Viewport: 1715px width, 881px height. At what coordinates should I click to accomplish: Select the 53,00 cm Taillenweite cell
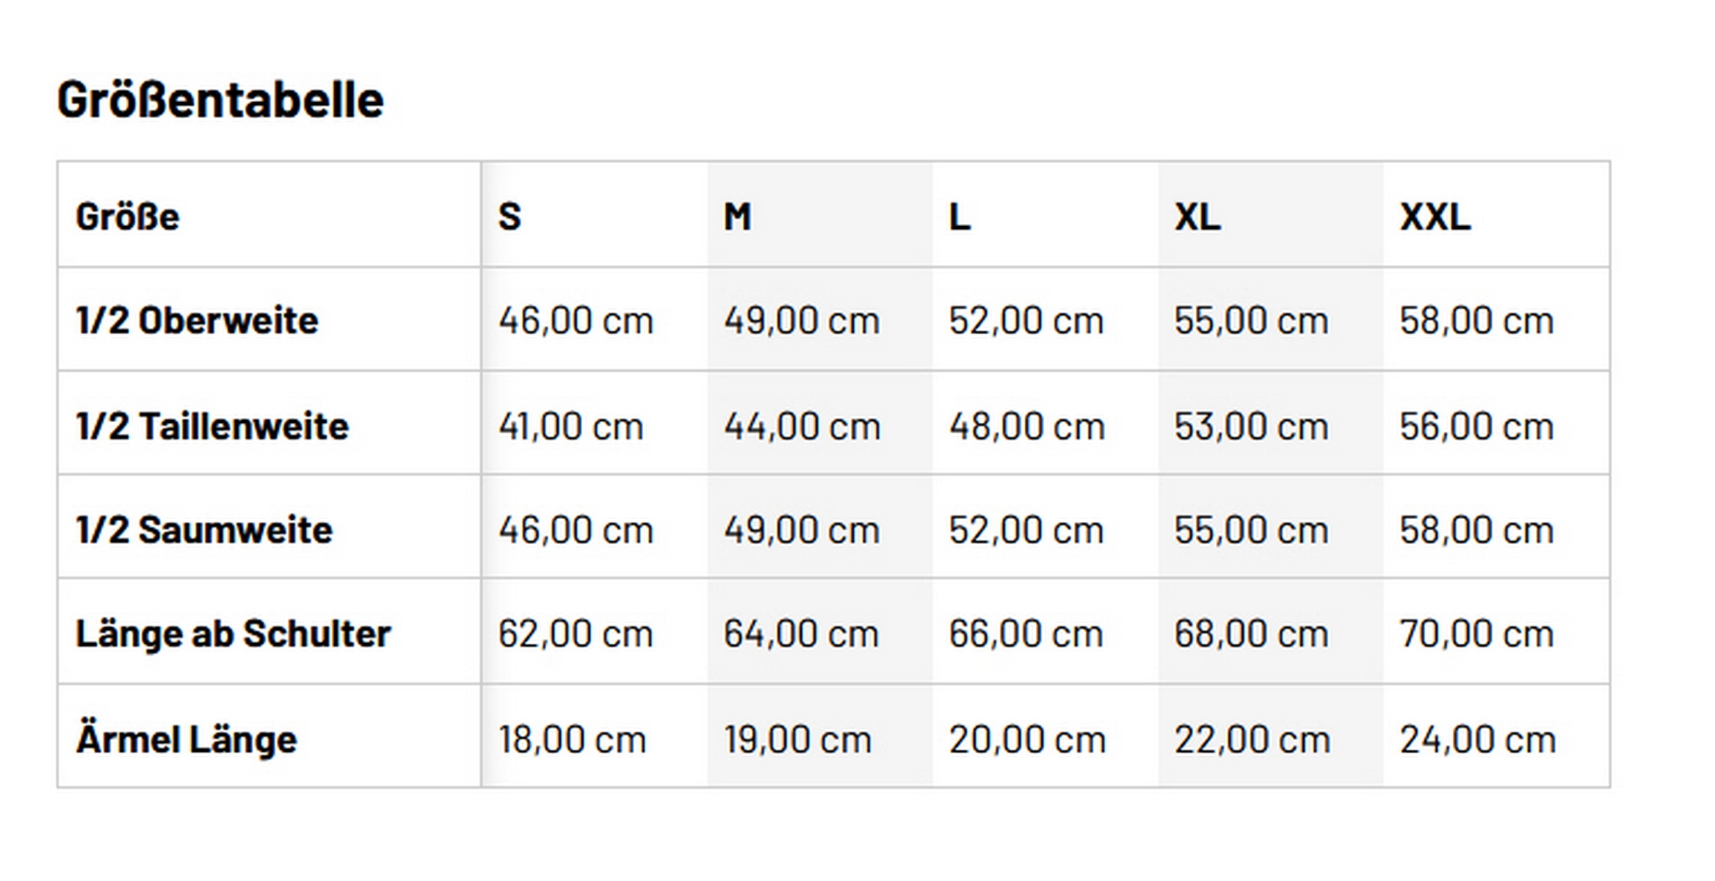pos(1251,427)
